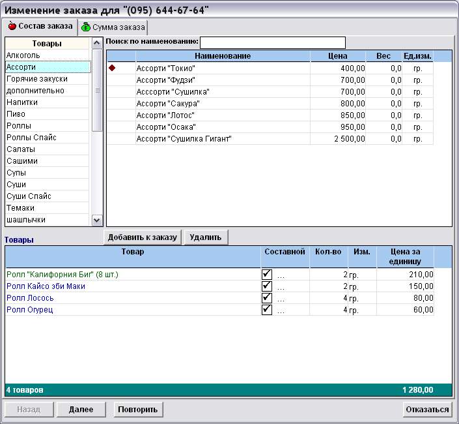This screenshot has width=459, height=424.
Task: Click the red diamond marker beside Ассорти "Токио"
Action: (112, 68)
